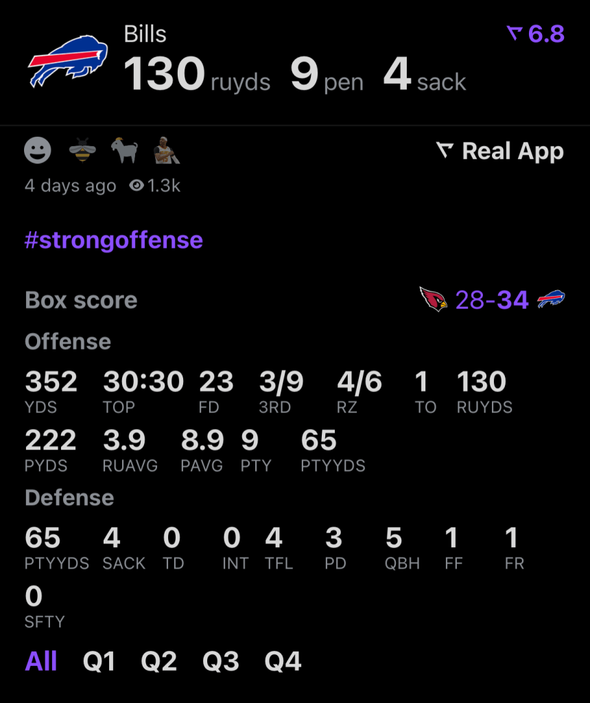Click the goat emoji reaction

click(x=124, y=150)
